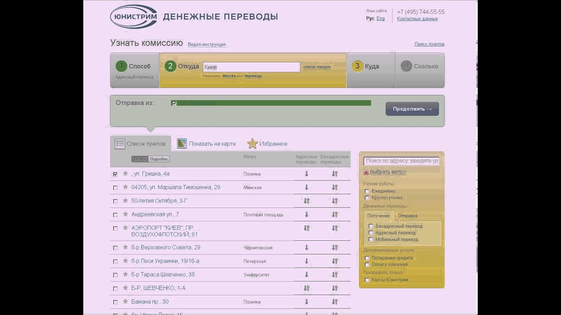Uncheck the ул. Гришка, 4а checkbox
The height and width of the screenshot is (315, 561).
coord(115,174)
